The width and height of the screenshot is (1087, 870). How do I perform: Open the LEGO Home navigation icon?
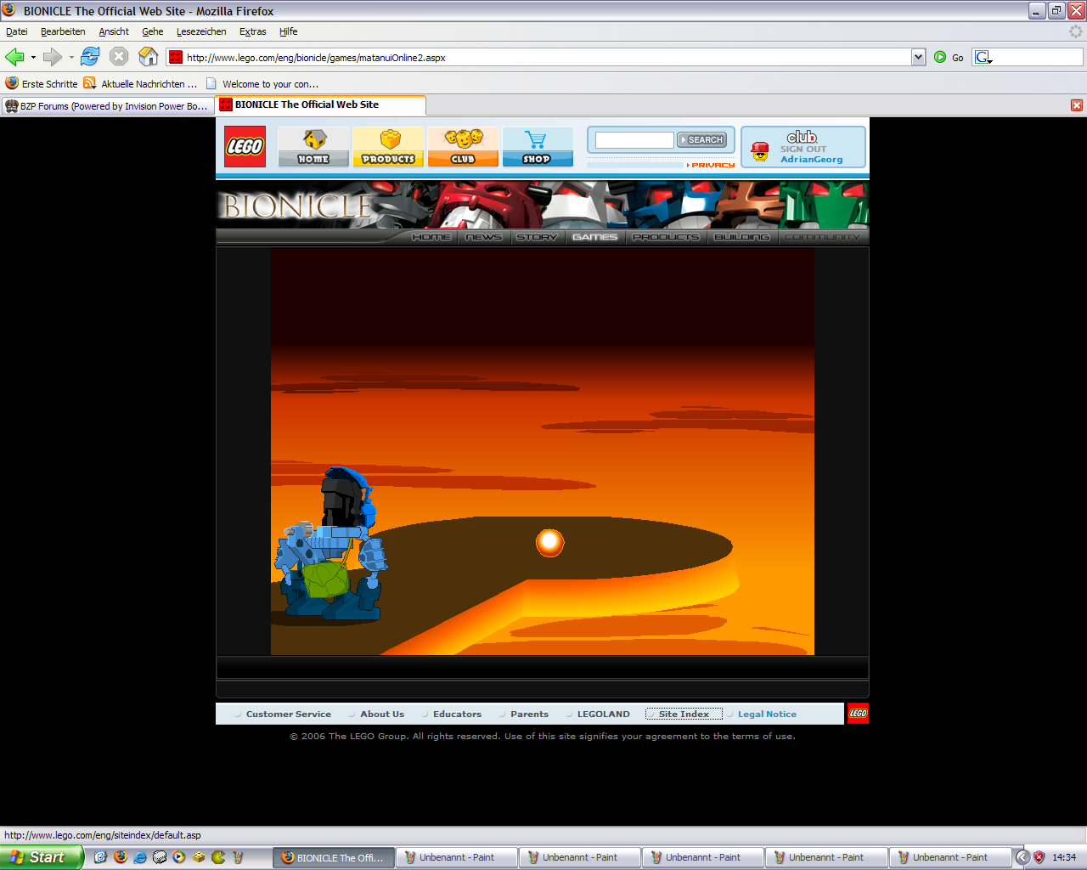point(313,146)
